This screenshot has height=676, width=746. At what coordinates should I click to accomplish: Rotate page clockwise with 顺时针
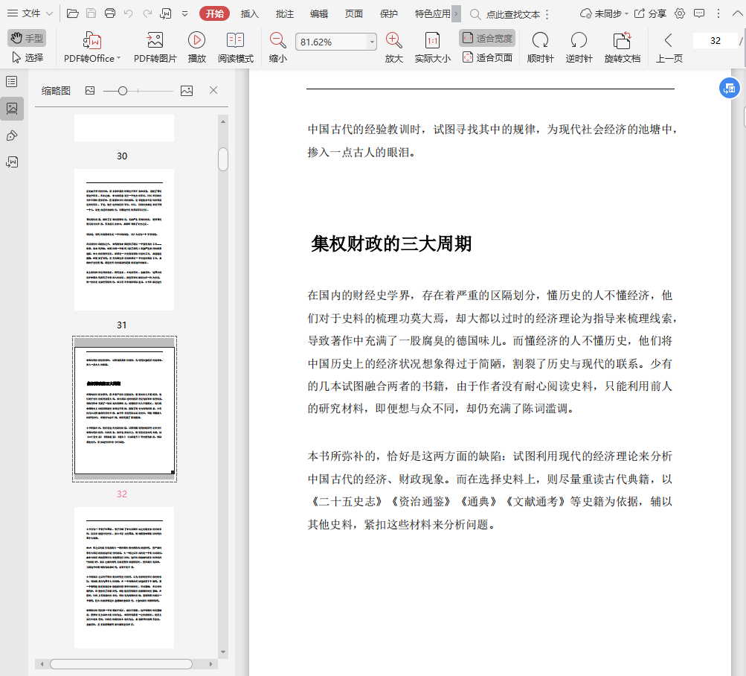click(x=540, y=41)
